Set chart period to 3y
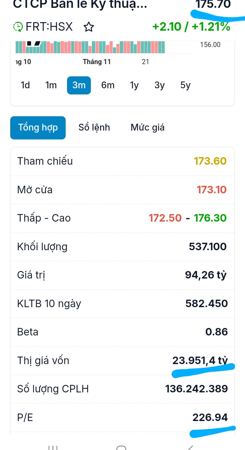Image resolution: width=245 pixels, height=450 pixels. click(x=160, y=85)
